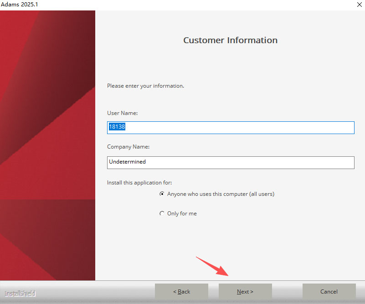
Task: Focus the User Name input field
Action: 231,128
